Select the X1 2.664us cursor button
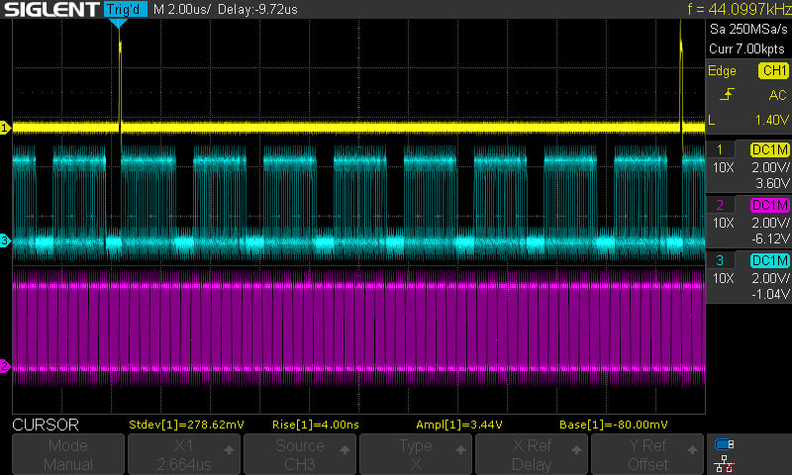 [184, 454]
